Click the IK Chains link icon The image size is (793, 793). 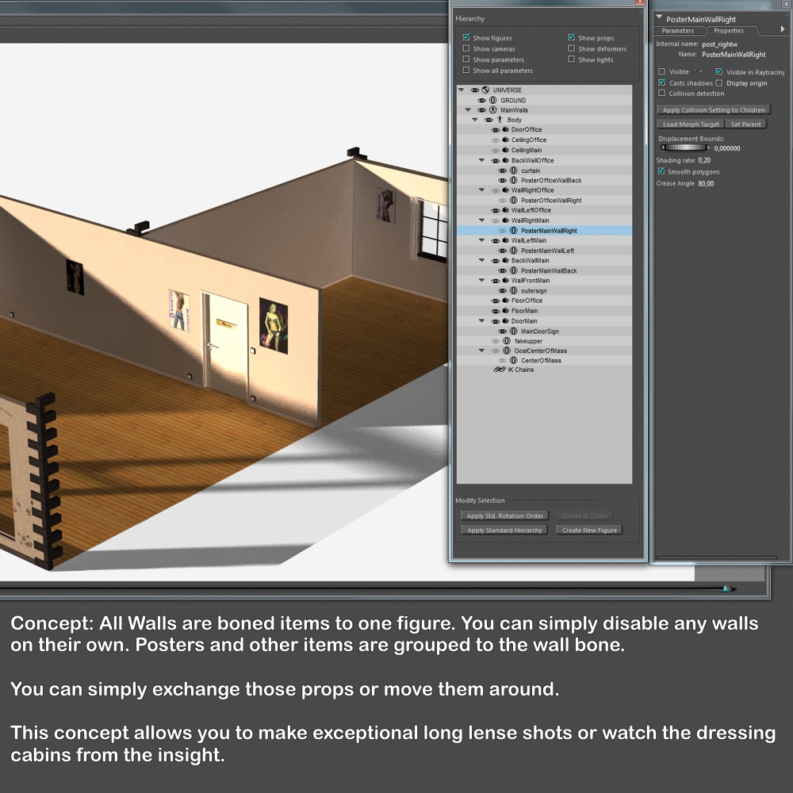click(x=499, y=370)
